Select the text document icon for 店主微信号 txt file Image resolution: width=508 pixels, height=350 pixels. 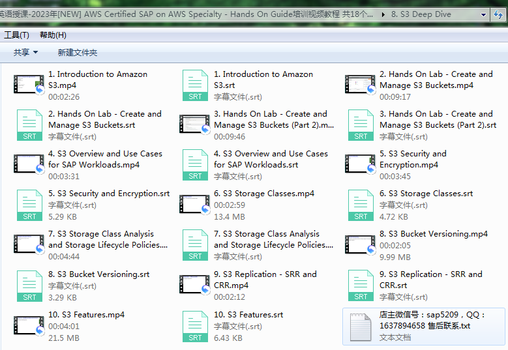point(361,327)
